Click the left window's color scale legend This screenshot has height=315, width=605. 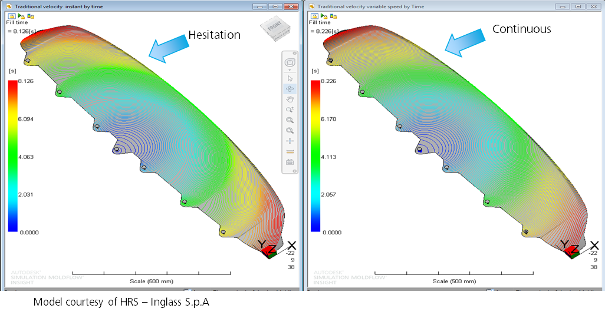click(12, 156)
